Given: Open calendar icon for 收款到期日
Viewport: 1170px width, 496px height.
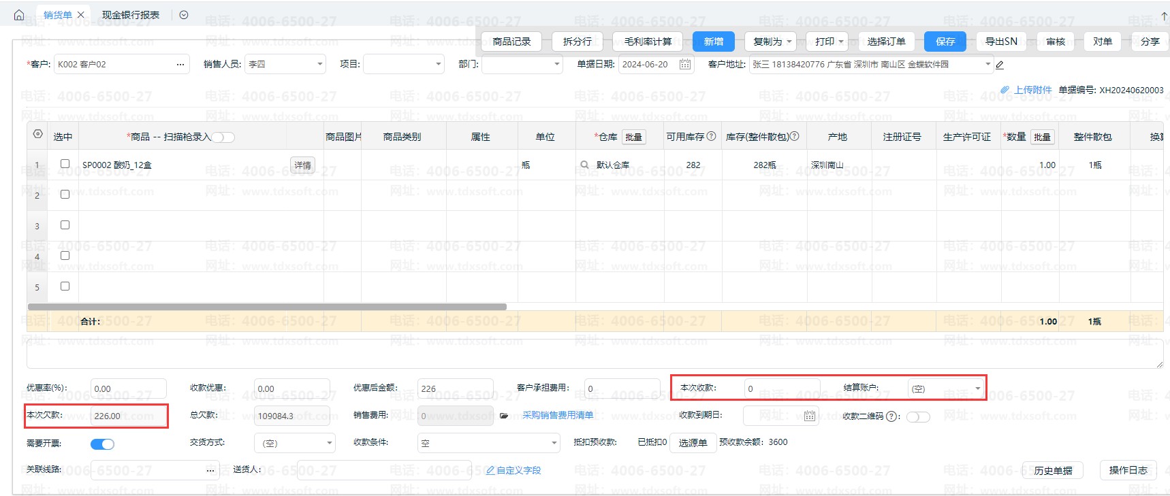Looking at the screenshot, I should coord(809,416).
